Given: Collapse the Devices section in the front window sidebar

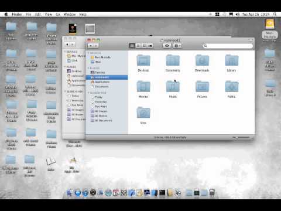Looking at the screenshot, I should [x=88, y=53].
